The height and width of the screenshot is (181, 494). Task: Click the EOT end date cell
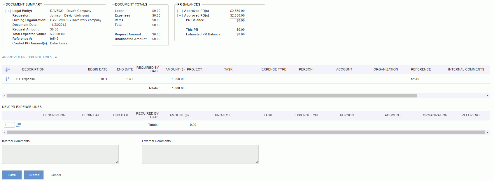pyautogui.click(x=130, y=79)
